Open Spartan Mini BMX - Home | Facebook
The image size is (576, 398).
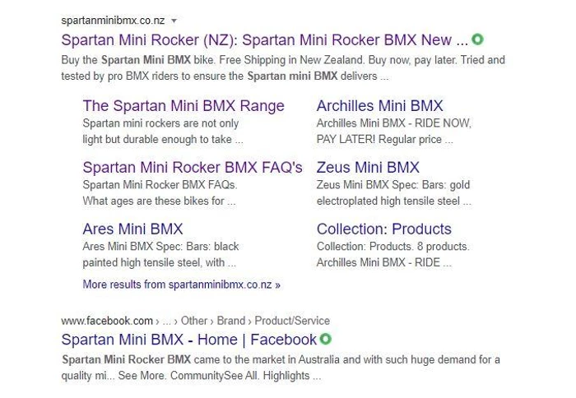(188, 340)
